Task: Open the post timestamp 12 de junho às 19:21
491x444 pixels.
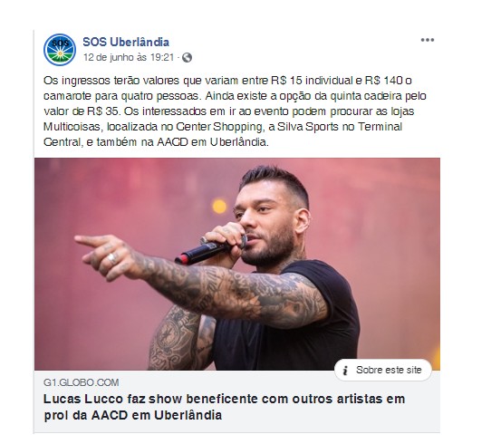Action: (129, 57)
